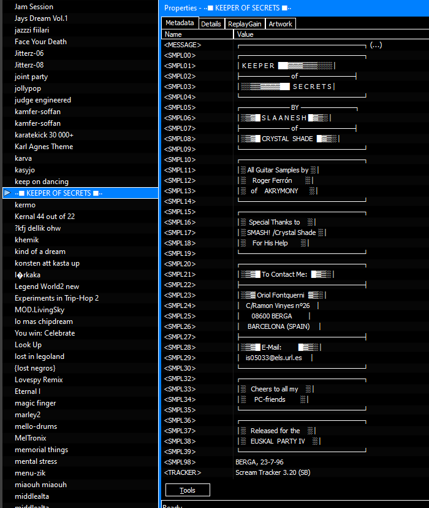Select the Artwork tab
This screenshot has height=508, width=429.
(280, 24)
